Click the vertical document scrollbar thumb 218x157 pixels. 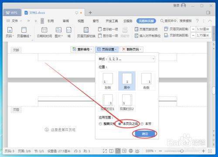(214, 90)
